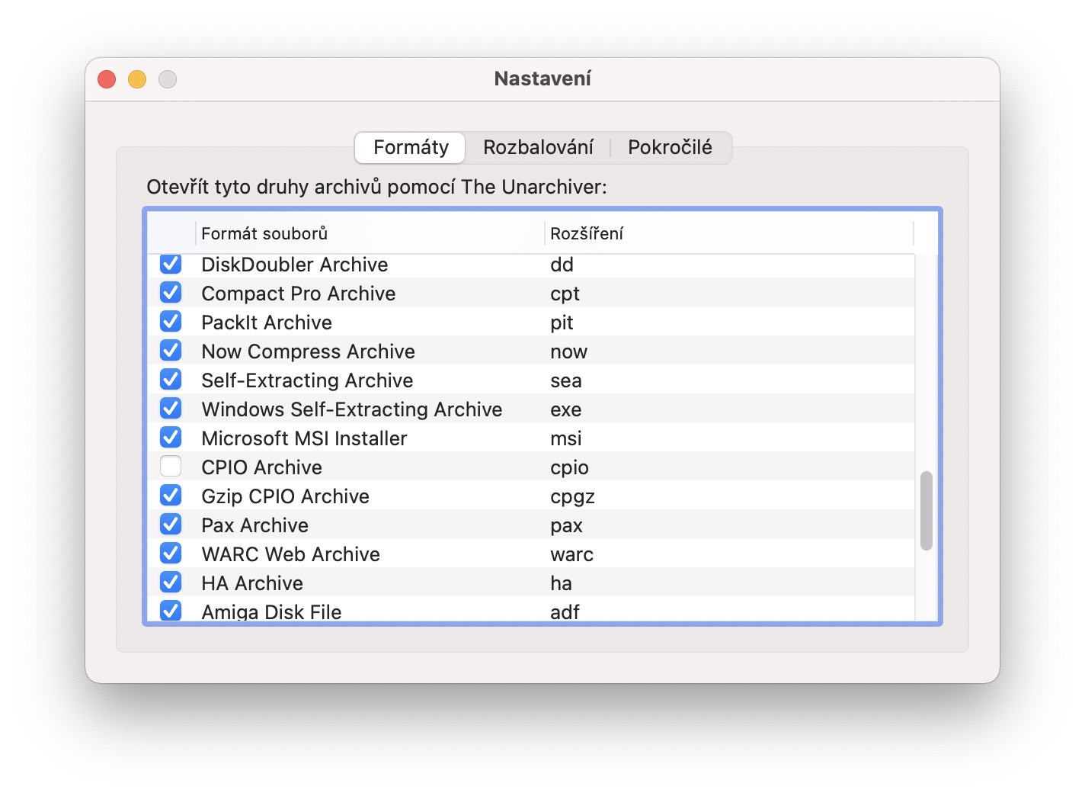Disable Windows Self-Extracting Archive exe
The width and height of the screenshot is (1085, 796).
(x=171, y=409)
